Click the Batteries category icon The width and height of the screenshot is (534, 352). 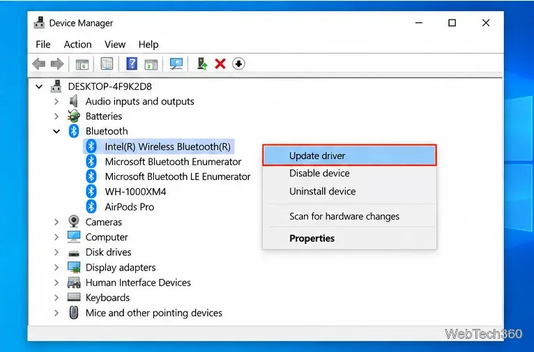point(74,116)
